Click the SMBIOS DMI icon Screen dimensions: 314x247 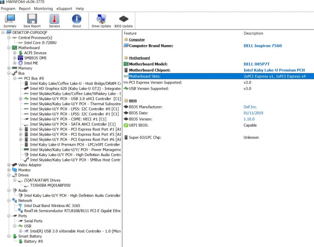pos(20,58)
